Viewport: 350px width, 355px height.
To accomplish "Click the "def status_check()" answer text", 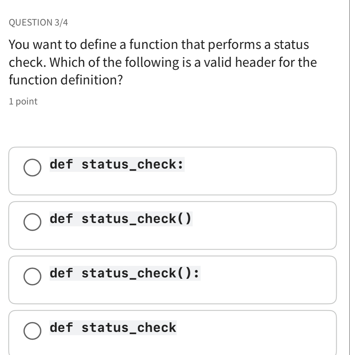I will pos(120,219).
